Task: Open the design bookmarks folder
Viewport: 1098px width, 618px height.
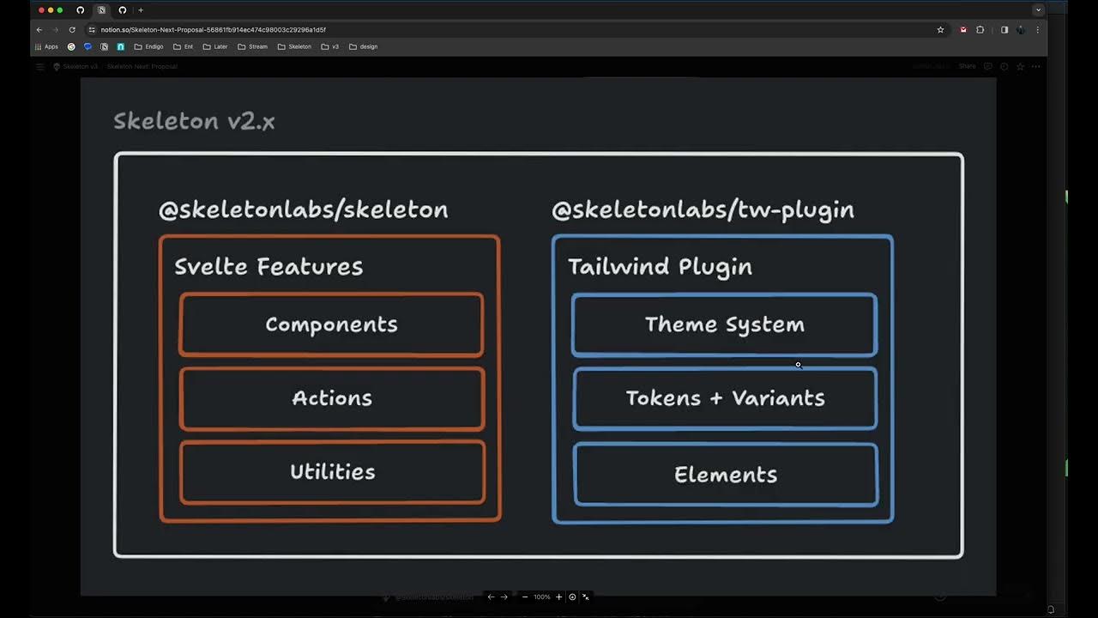Action: click(x=364, y=46)
